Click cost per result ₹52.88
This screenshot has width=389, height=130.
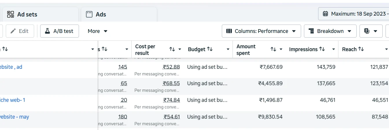click(x=171, y=67)
